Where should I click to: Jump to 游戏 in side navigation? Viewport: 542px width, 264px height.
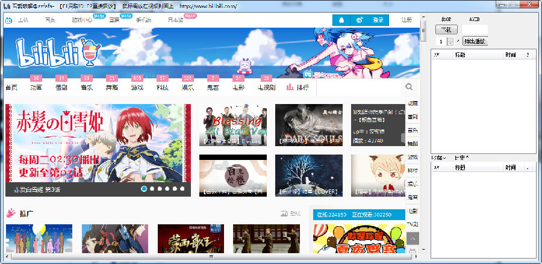413,157
